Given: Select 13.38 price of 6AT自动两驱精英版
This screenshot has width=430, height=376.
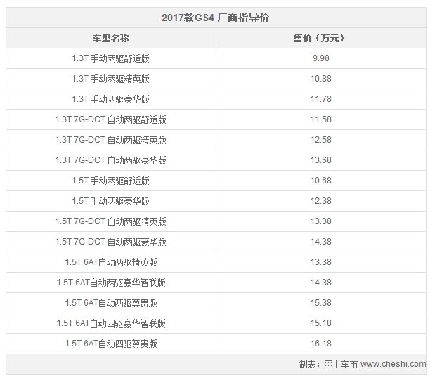Looking at the screenshot, I should click(x=321, y=262).
